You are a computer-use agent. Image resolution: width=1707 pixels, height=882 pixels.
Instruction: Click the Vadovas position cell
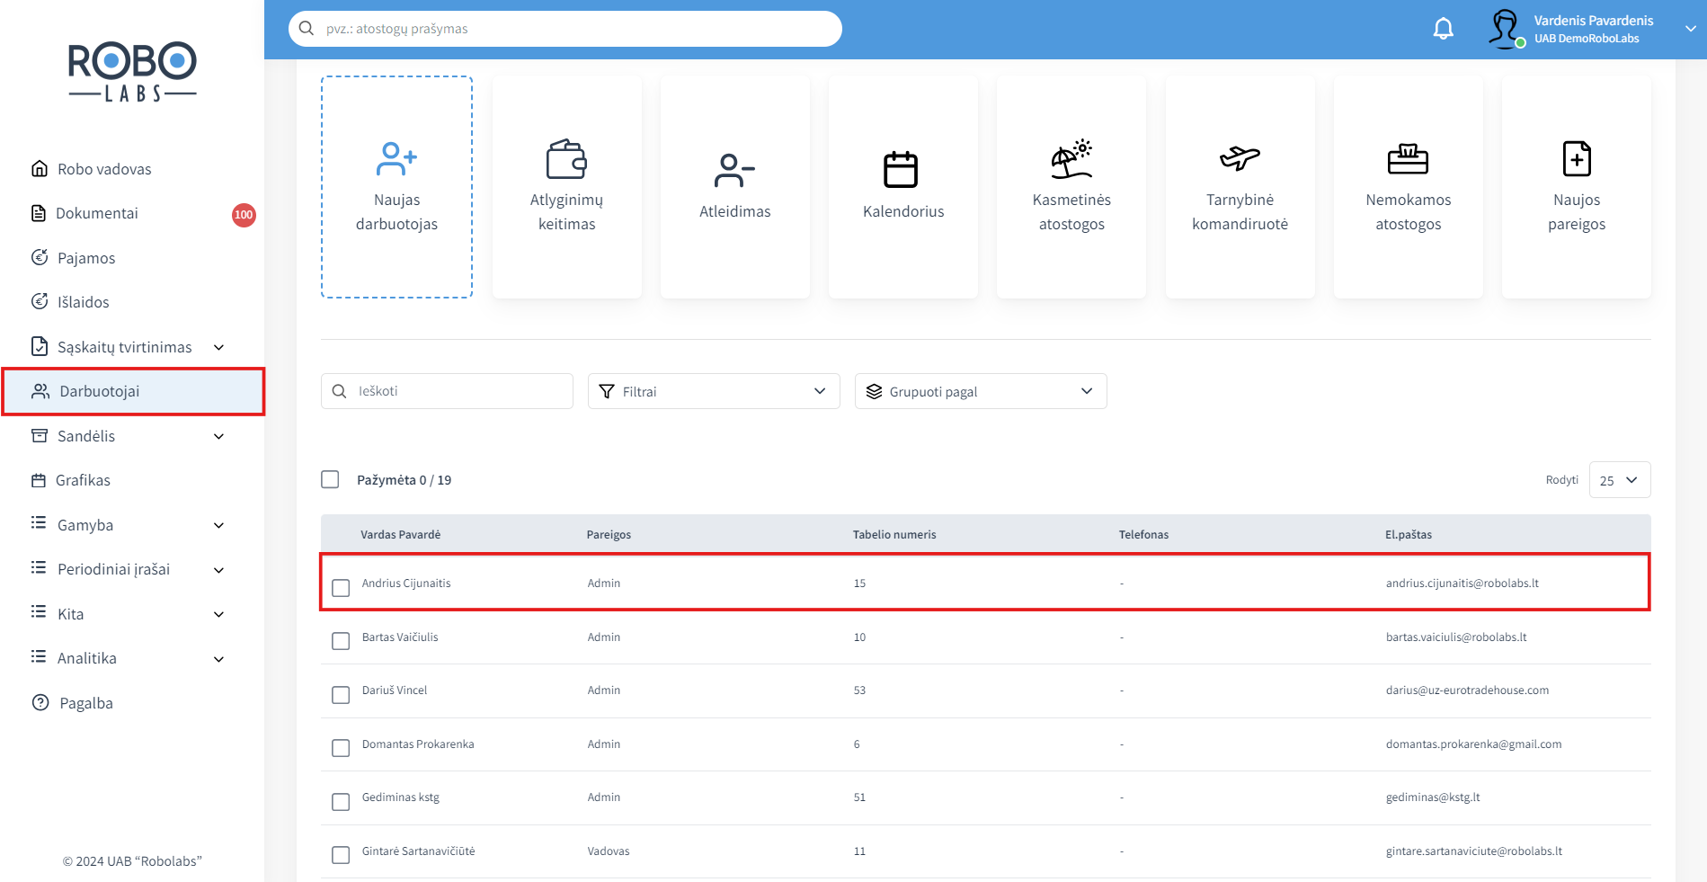click(x=609, y=851)
